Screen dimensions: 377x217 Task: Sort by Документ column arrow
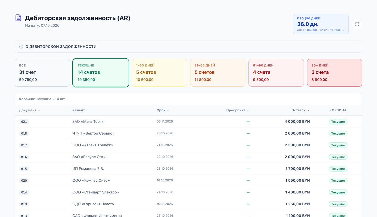point(39,110)
